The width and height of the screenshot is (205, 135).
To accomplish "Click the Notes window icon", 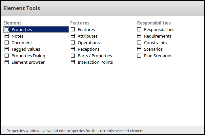I will pos(7,36).
